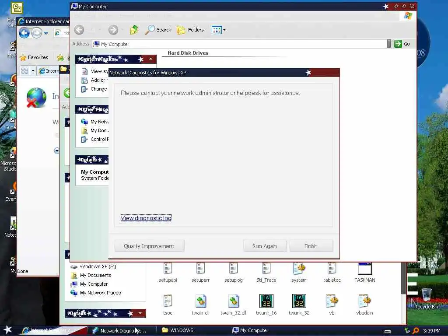Viewport: 448px width, 336px height.
Task: Open My Computer in WINDOWS window sidebar
Action: pos(89,284)
